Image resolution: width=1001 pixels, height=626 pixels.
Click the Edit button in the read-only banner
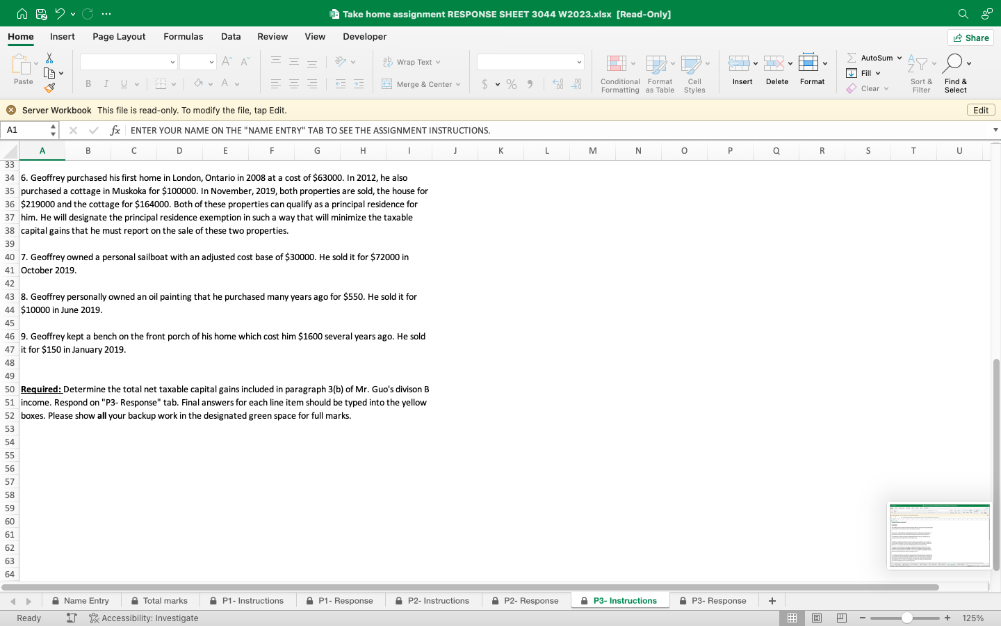980,110
